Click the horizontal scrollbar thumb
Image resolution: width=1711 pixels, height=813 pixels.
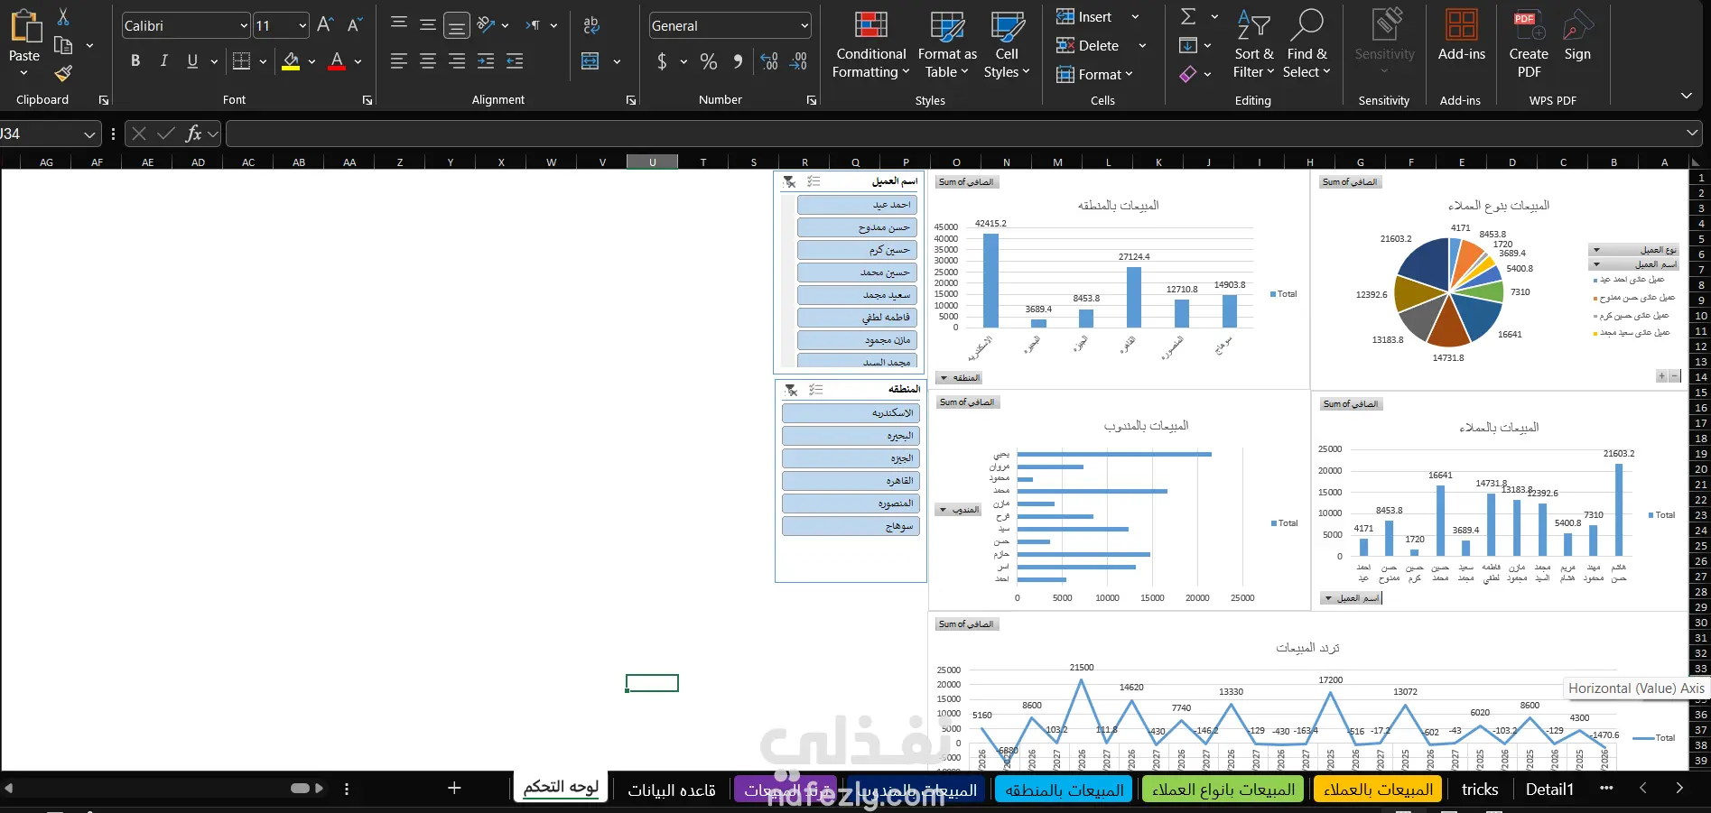pyautogui.click(x=301, y=788)
